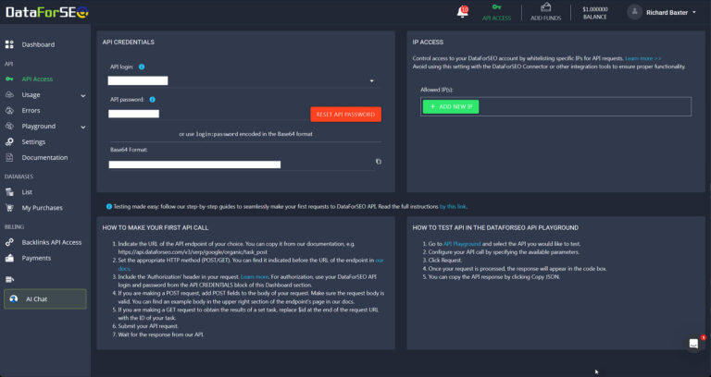Click Reset API Password button
Screen dimensions: 711x377
(x=345, y=115)
